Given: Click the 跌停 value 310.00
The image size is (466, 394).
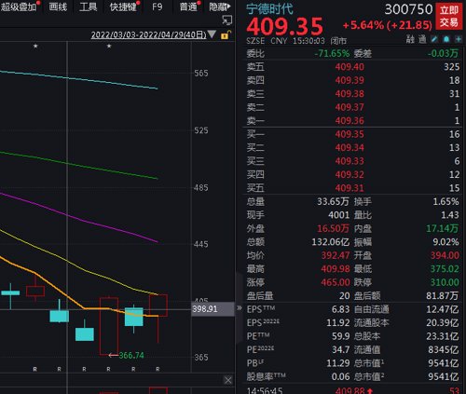Looking at the screenshot, I should (x=445, y=282).
